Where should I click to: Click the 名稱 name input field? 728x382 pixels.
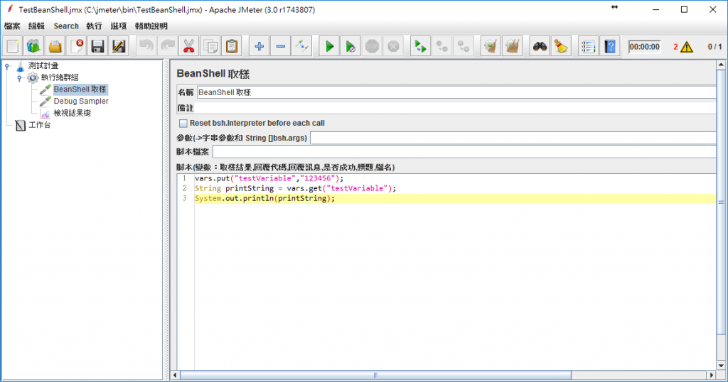pos(456,92)
